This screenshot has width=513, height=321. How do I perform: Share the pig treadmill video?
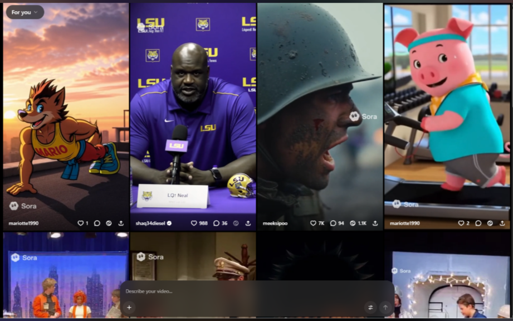click(x=502, y=223)
